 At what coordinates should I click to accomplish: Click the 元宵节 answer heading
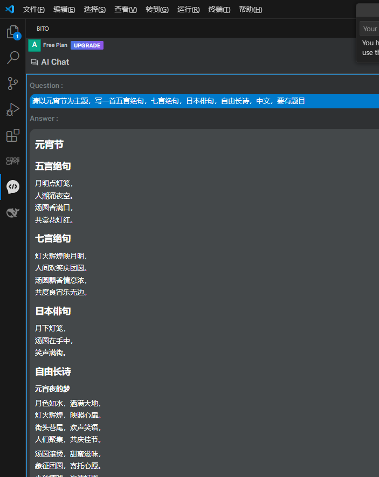pos(49,144)
